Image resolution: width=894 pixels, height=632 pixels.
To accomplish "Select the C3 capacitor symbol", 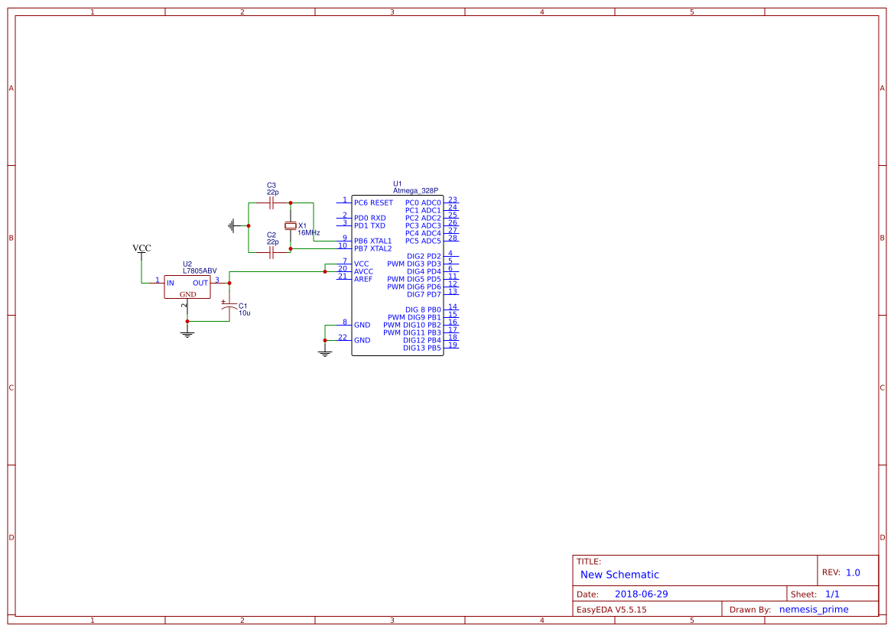I will pos(272,203).
